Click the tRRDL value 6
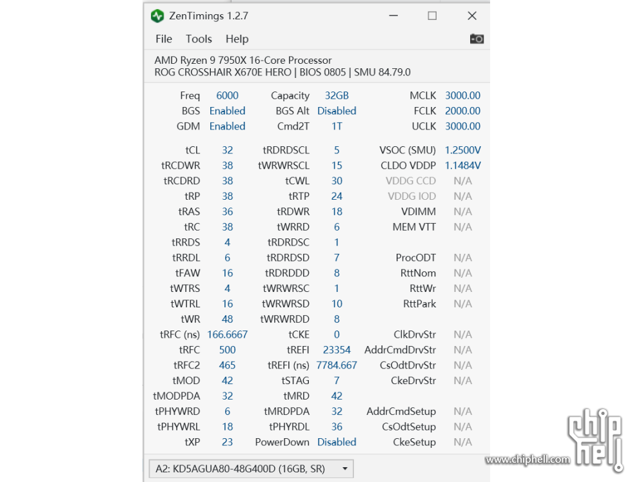 227,257
